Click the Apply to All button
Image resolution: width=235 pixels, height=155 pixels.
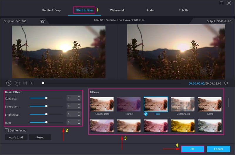(16, 137)
